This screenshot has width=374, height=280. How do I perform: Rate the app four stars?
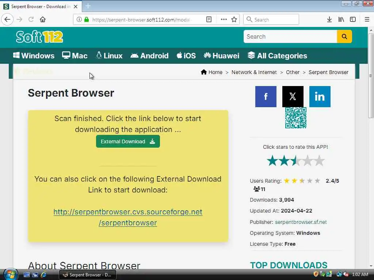[x=308, y=161]
